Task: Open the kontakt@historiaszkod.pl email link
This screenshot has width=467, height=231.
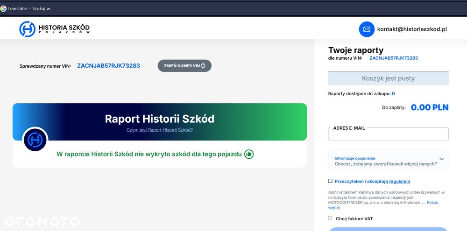Action: [x=412, y=29]
